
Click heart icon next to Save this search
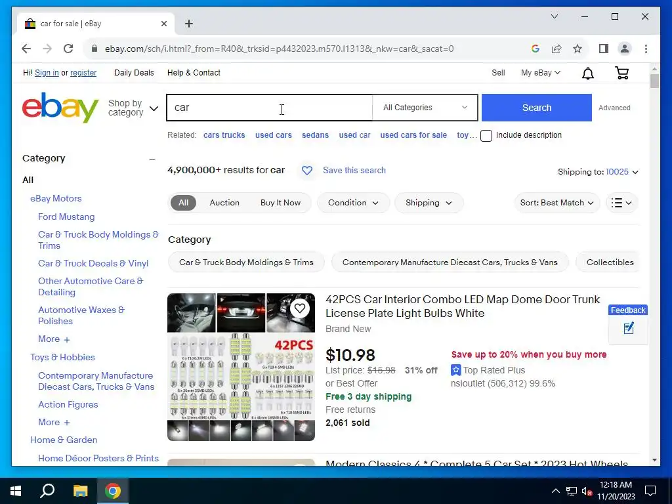coord(307,171)
